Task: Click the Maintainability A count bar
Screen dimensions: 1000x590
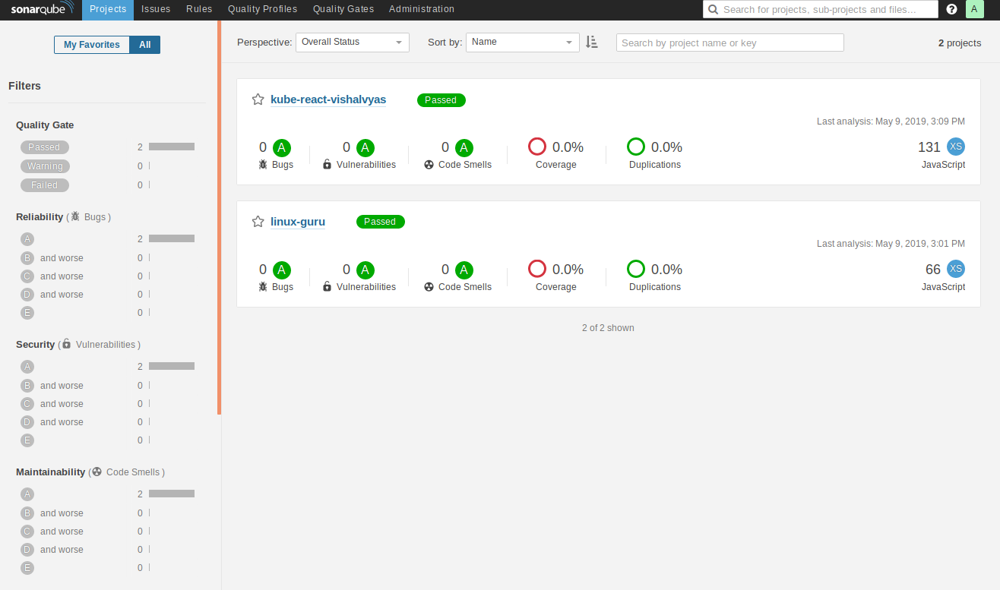Action: [x=172, y=494]
